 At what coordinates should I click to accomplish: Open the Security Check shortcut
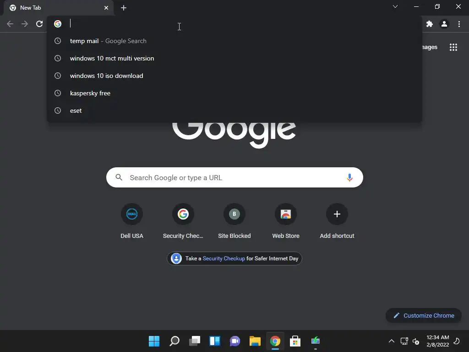(183, 221)
